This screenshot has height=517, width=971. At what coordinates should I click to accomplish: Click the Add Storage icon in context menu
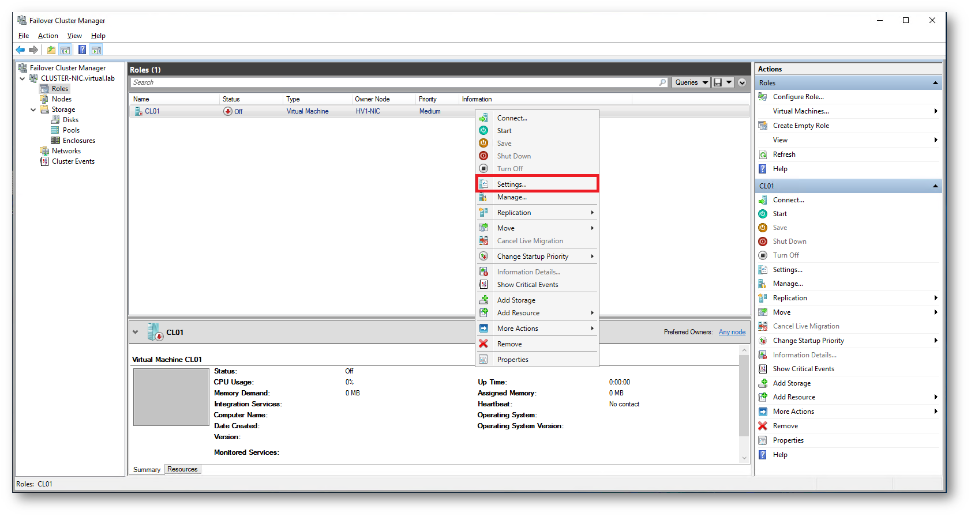coord(483,300)
